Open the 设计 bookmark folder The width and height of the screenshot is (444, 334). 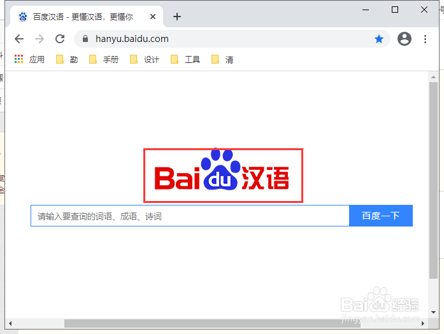point(145,59)
